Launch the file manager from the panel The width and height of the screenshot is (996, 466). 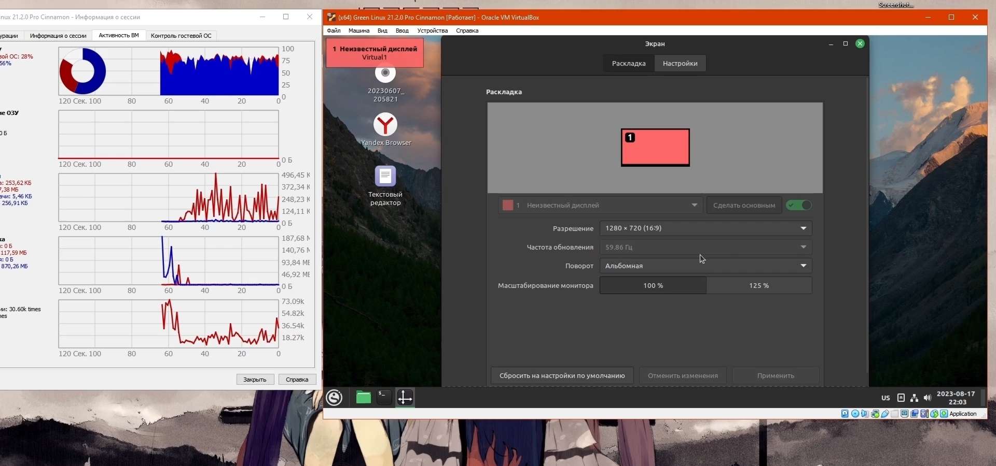click(x=364, y=398)
